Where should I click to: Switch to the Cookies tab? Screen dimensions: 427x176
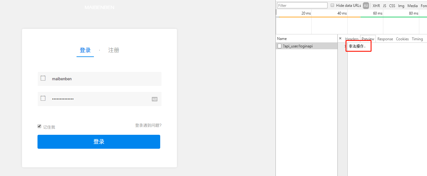402,39
